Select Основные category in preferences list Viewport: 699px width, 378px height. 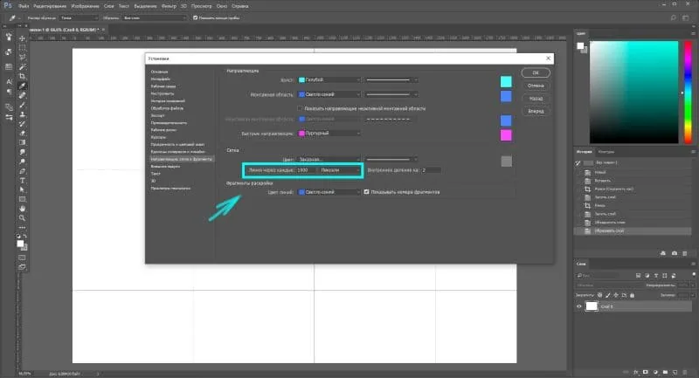pos(160,72)
